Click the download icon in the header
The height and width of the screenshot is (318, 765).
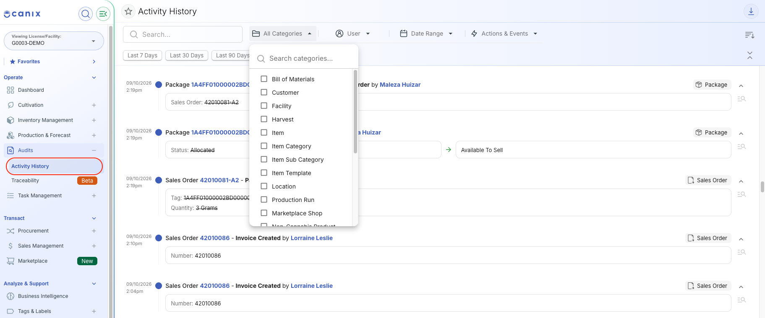point(751,11)
